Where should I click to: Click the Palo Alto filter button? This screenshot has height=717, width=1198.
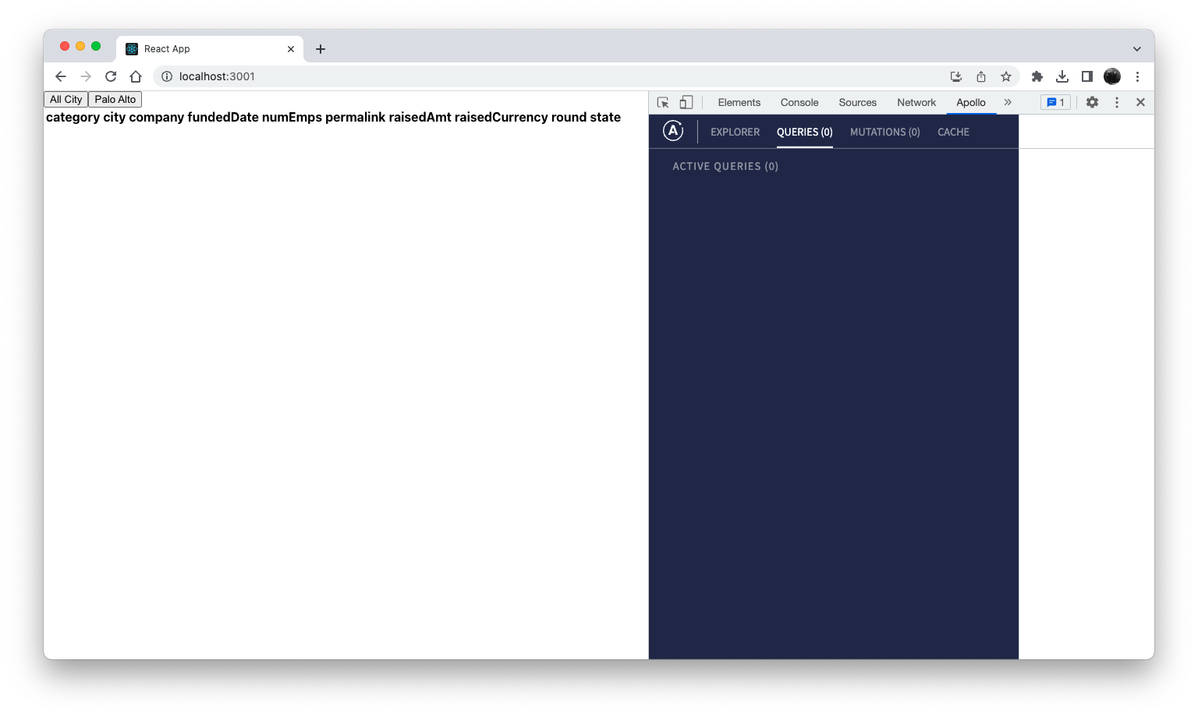pos(115,99)
